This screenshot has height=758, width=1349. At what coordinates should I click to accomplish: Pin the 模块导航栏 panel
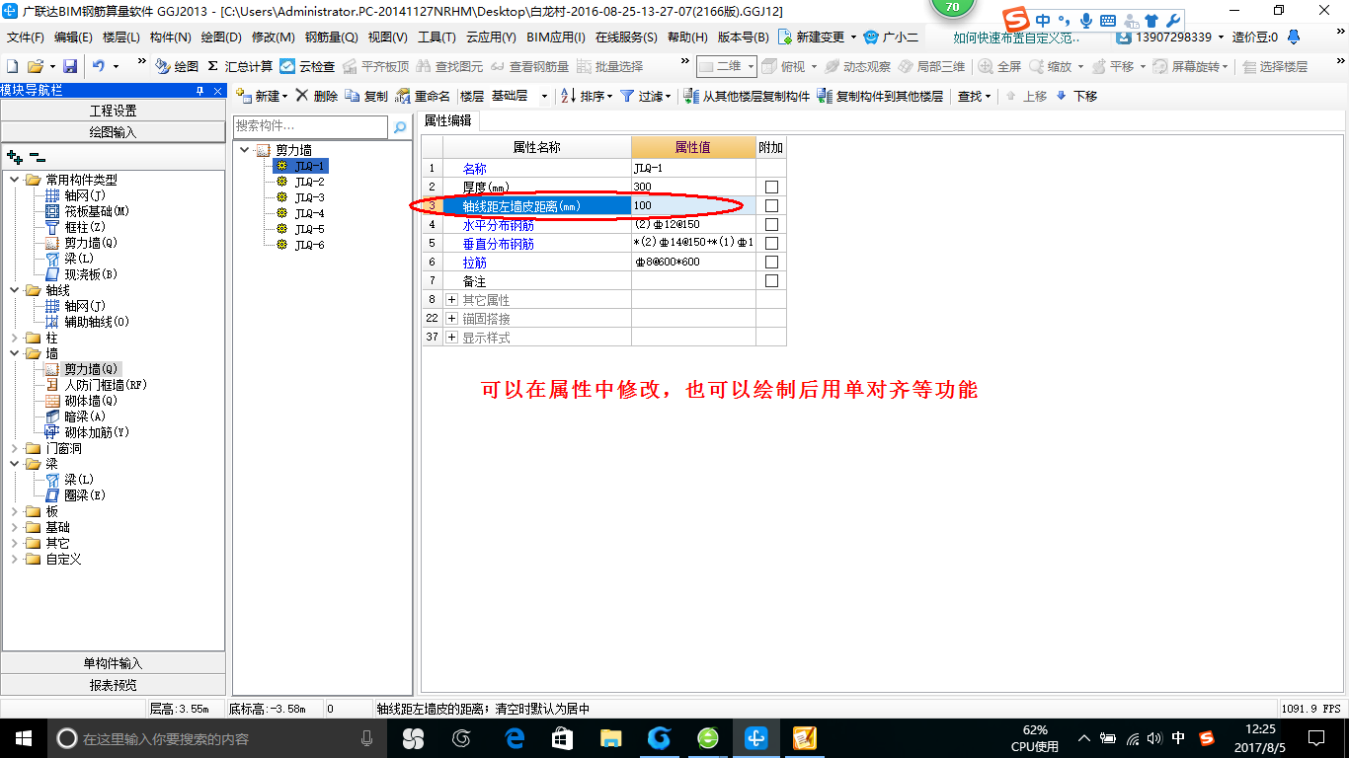(200, 91)
